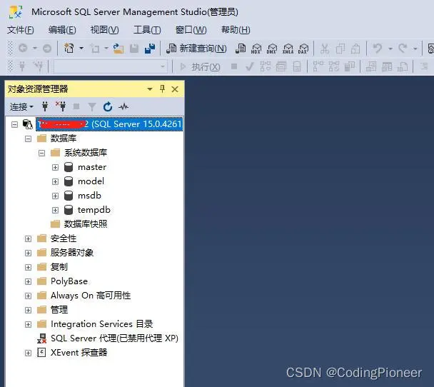This screenshot has width=434, height=387.
Task: Click the XMLA query icon
Action: 288,49
